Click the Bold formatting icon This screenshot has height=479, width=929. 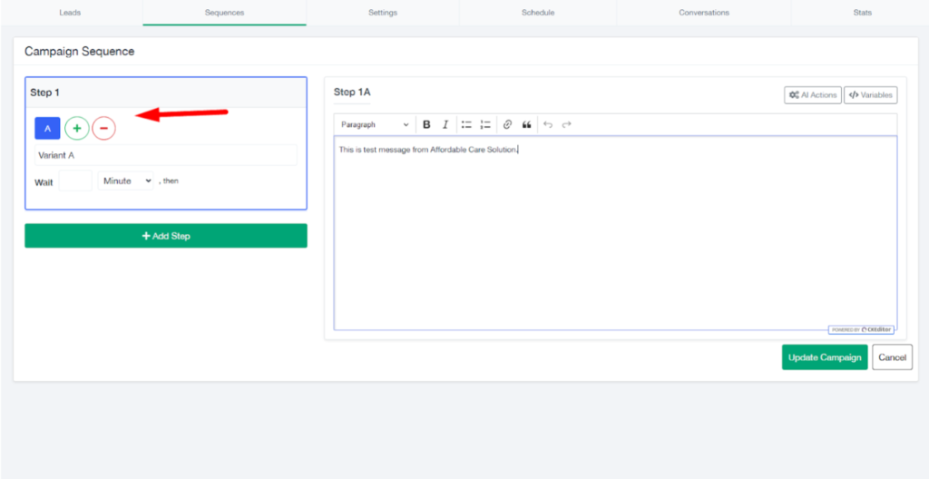coord(426,124)
